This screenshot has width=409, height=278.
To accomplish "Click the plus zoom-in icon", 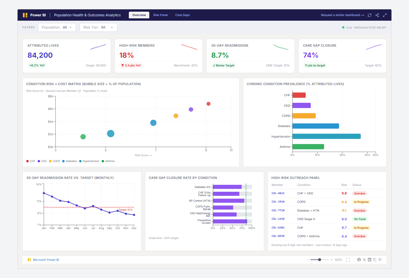I will [x=332, y=260].
